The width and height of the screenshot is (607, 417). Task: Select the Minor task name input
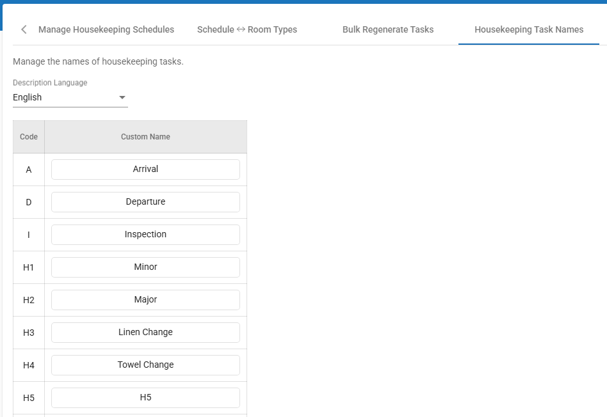coord(145,267)
